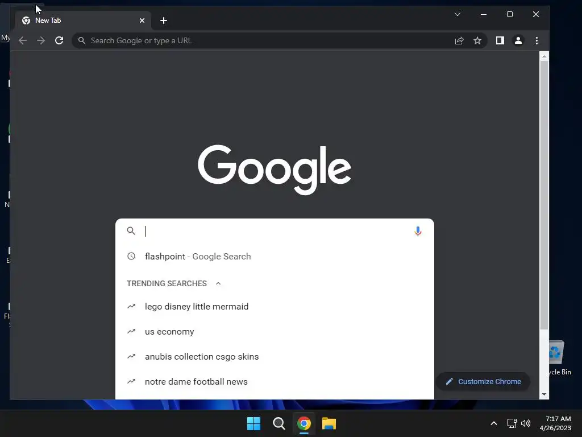Screen dimensions: 582x437
Task: Click the scrollbar up arrow
Action: pyautogui.click(x=544, y=56)
